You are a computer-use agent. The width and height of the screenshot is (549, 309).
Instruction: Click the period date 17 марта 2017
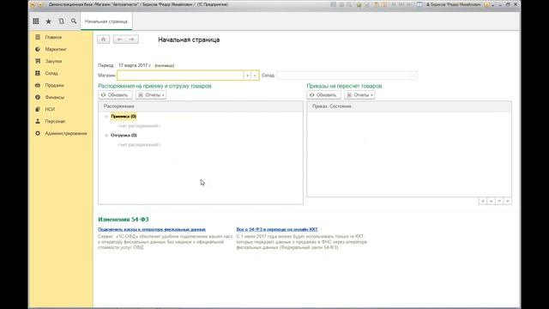pyautogui.click(x=135, y=65)
